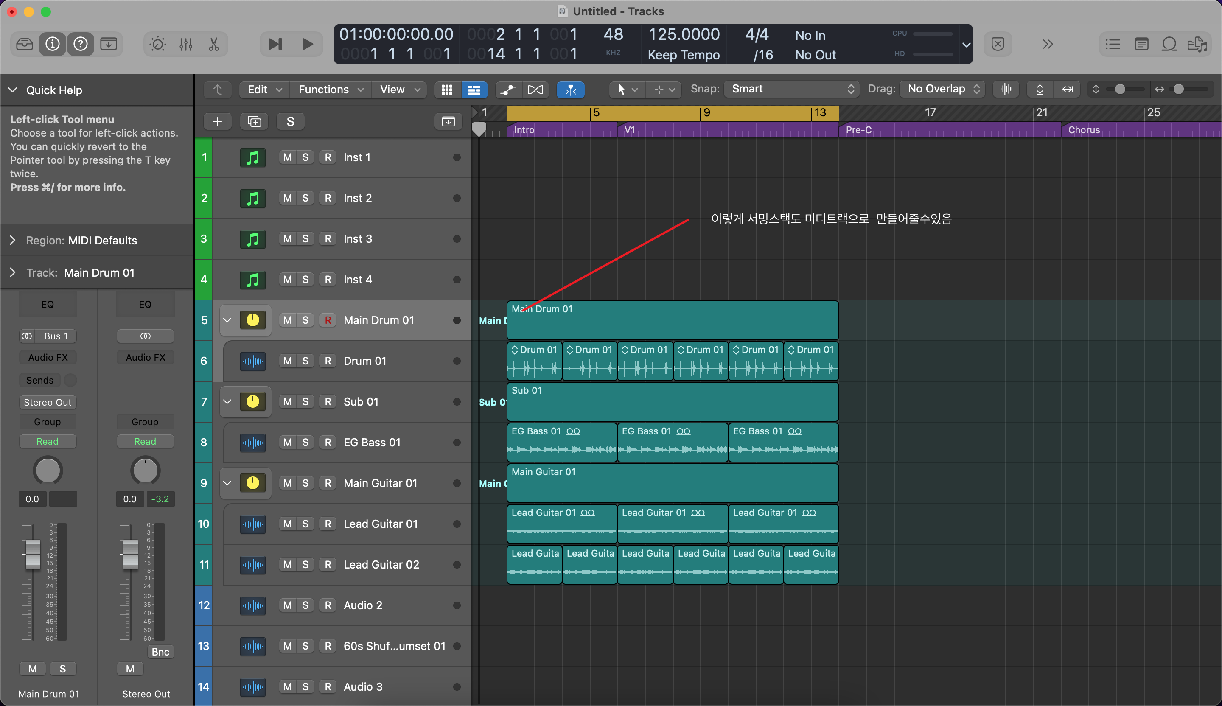
Task: Click the Drum 01 audio waveform icon
Action: (x=252, y=361)
